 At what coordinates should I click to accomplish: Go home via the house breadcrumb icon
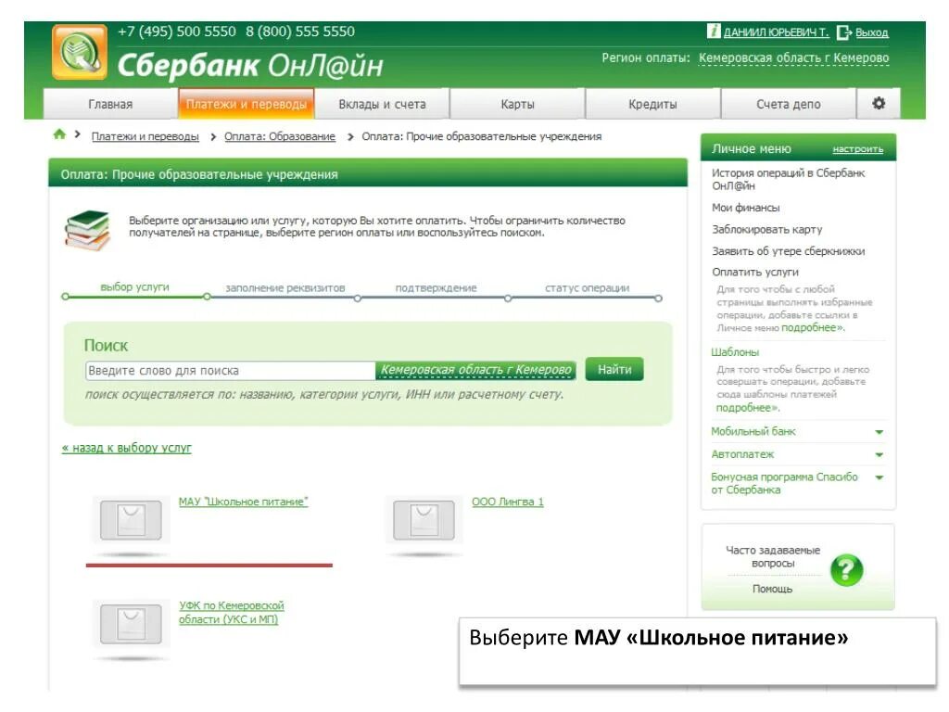tap(59, 134)
